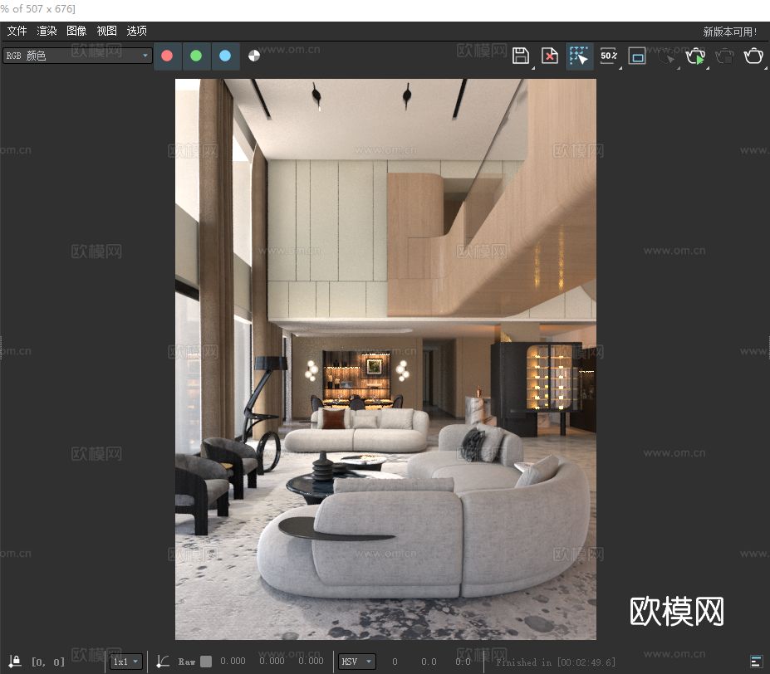Start a new render with the teapot icon
Screen dimensions: 770x674
(695, 56)
